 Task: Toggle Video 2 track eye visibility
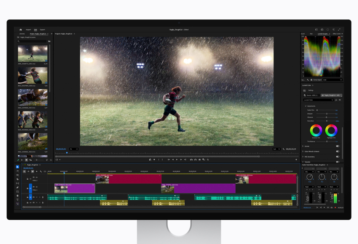pyautogui.click(x=37, y=177)
